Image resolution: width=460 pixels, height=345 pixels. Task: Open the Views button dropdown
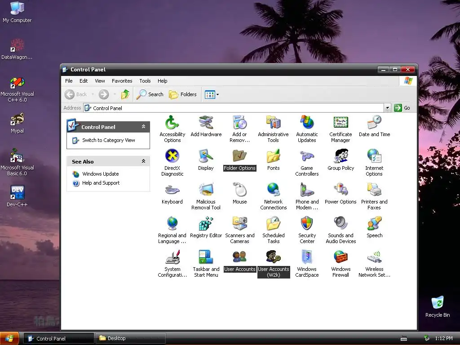(x=217, y=94)
